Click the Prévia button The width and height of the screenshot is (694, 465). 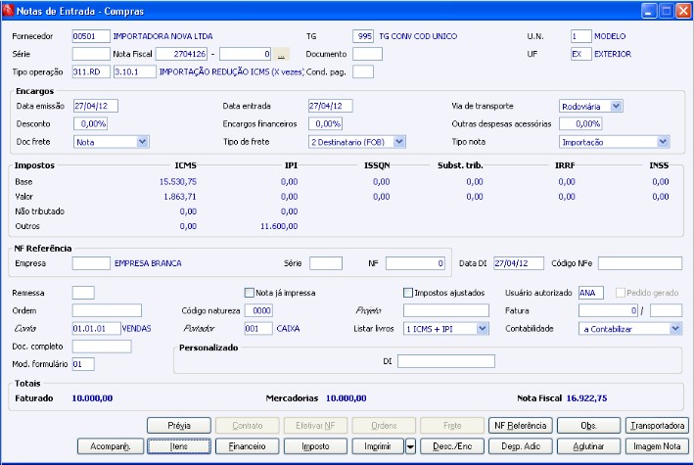click(x=179, y=426)
